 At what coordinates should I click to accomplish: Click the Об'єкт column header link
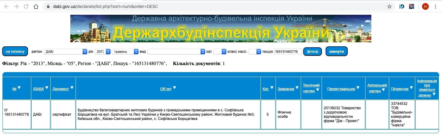coord(166,89)
